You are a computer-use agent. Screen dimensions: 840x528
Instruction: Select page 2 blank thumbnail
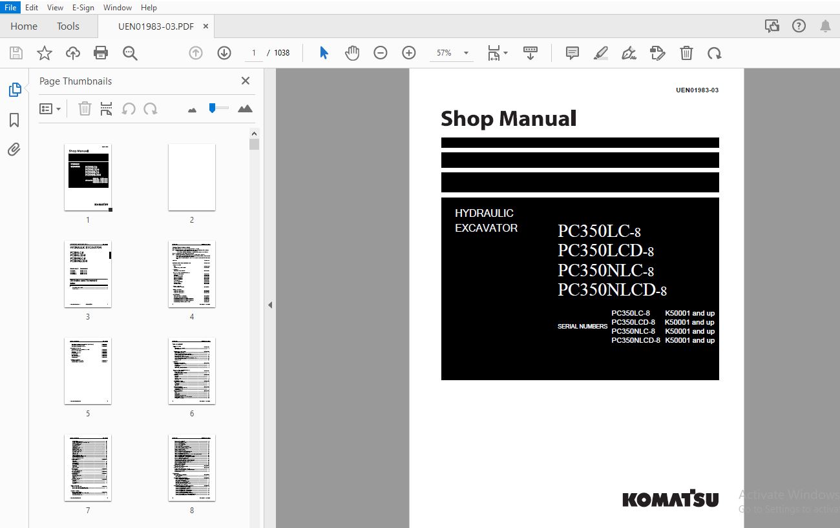pos(192,178)
